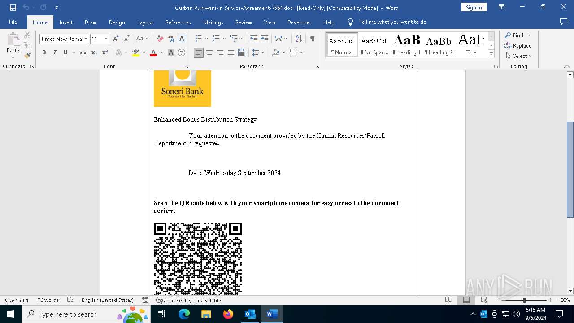This screenshot has height=323, width=574.
Task: Collapse the ribbon with the arrow
Action: 567,66
